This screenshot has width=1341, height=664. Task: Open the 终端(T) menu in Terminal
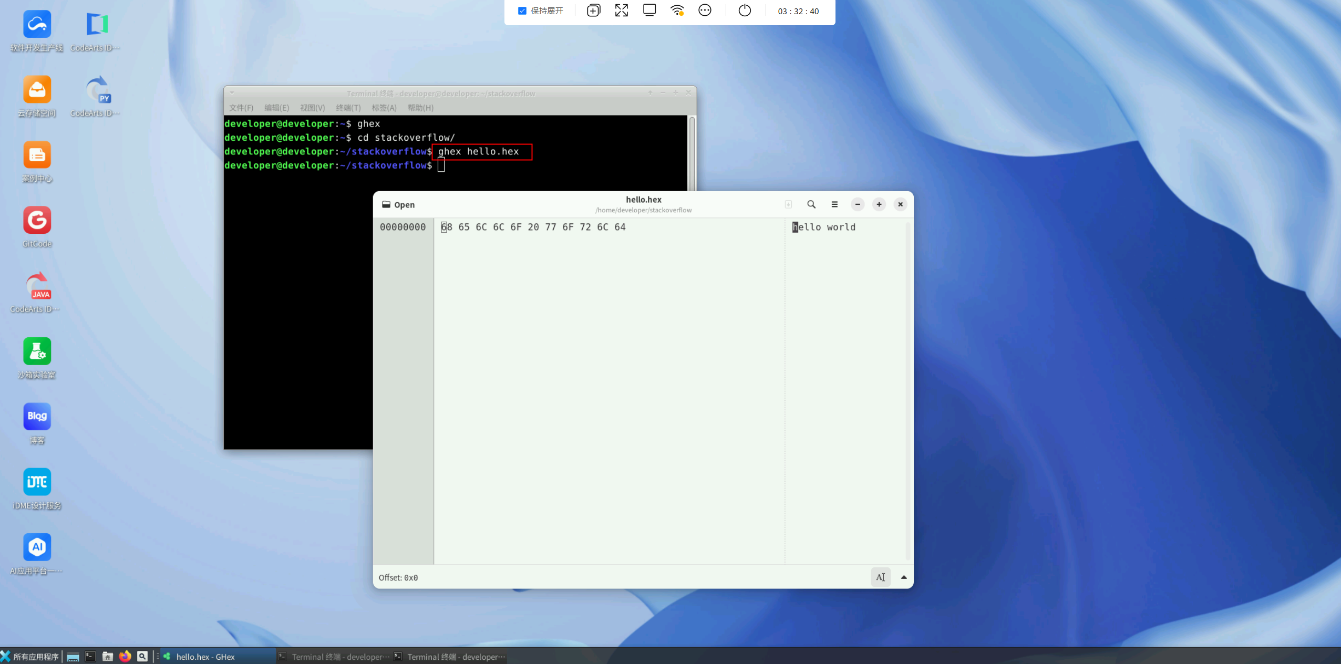pos(348,108)
